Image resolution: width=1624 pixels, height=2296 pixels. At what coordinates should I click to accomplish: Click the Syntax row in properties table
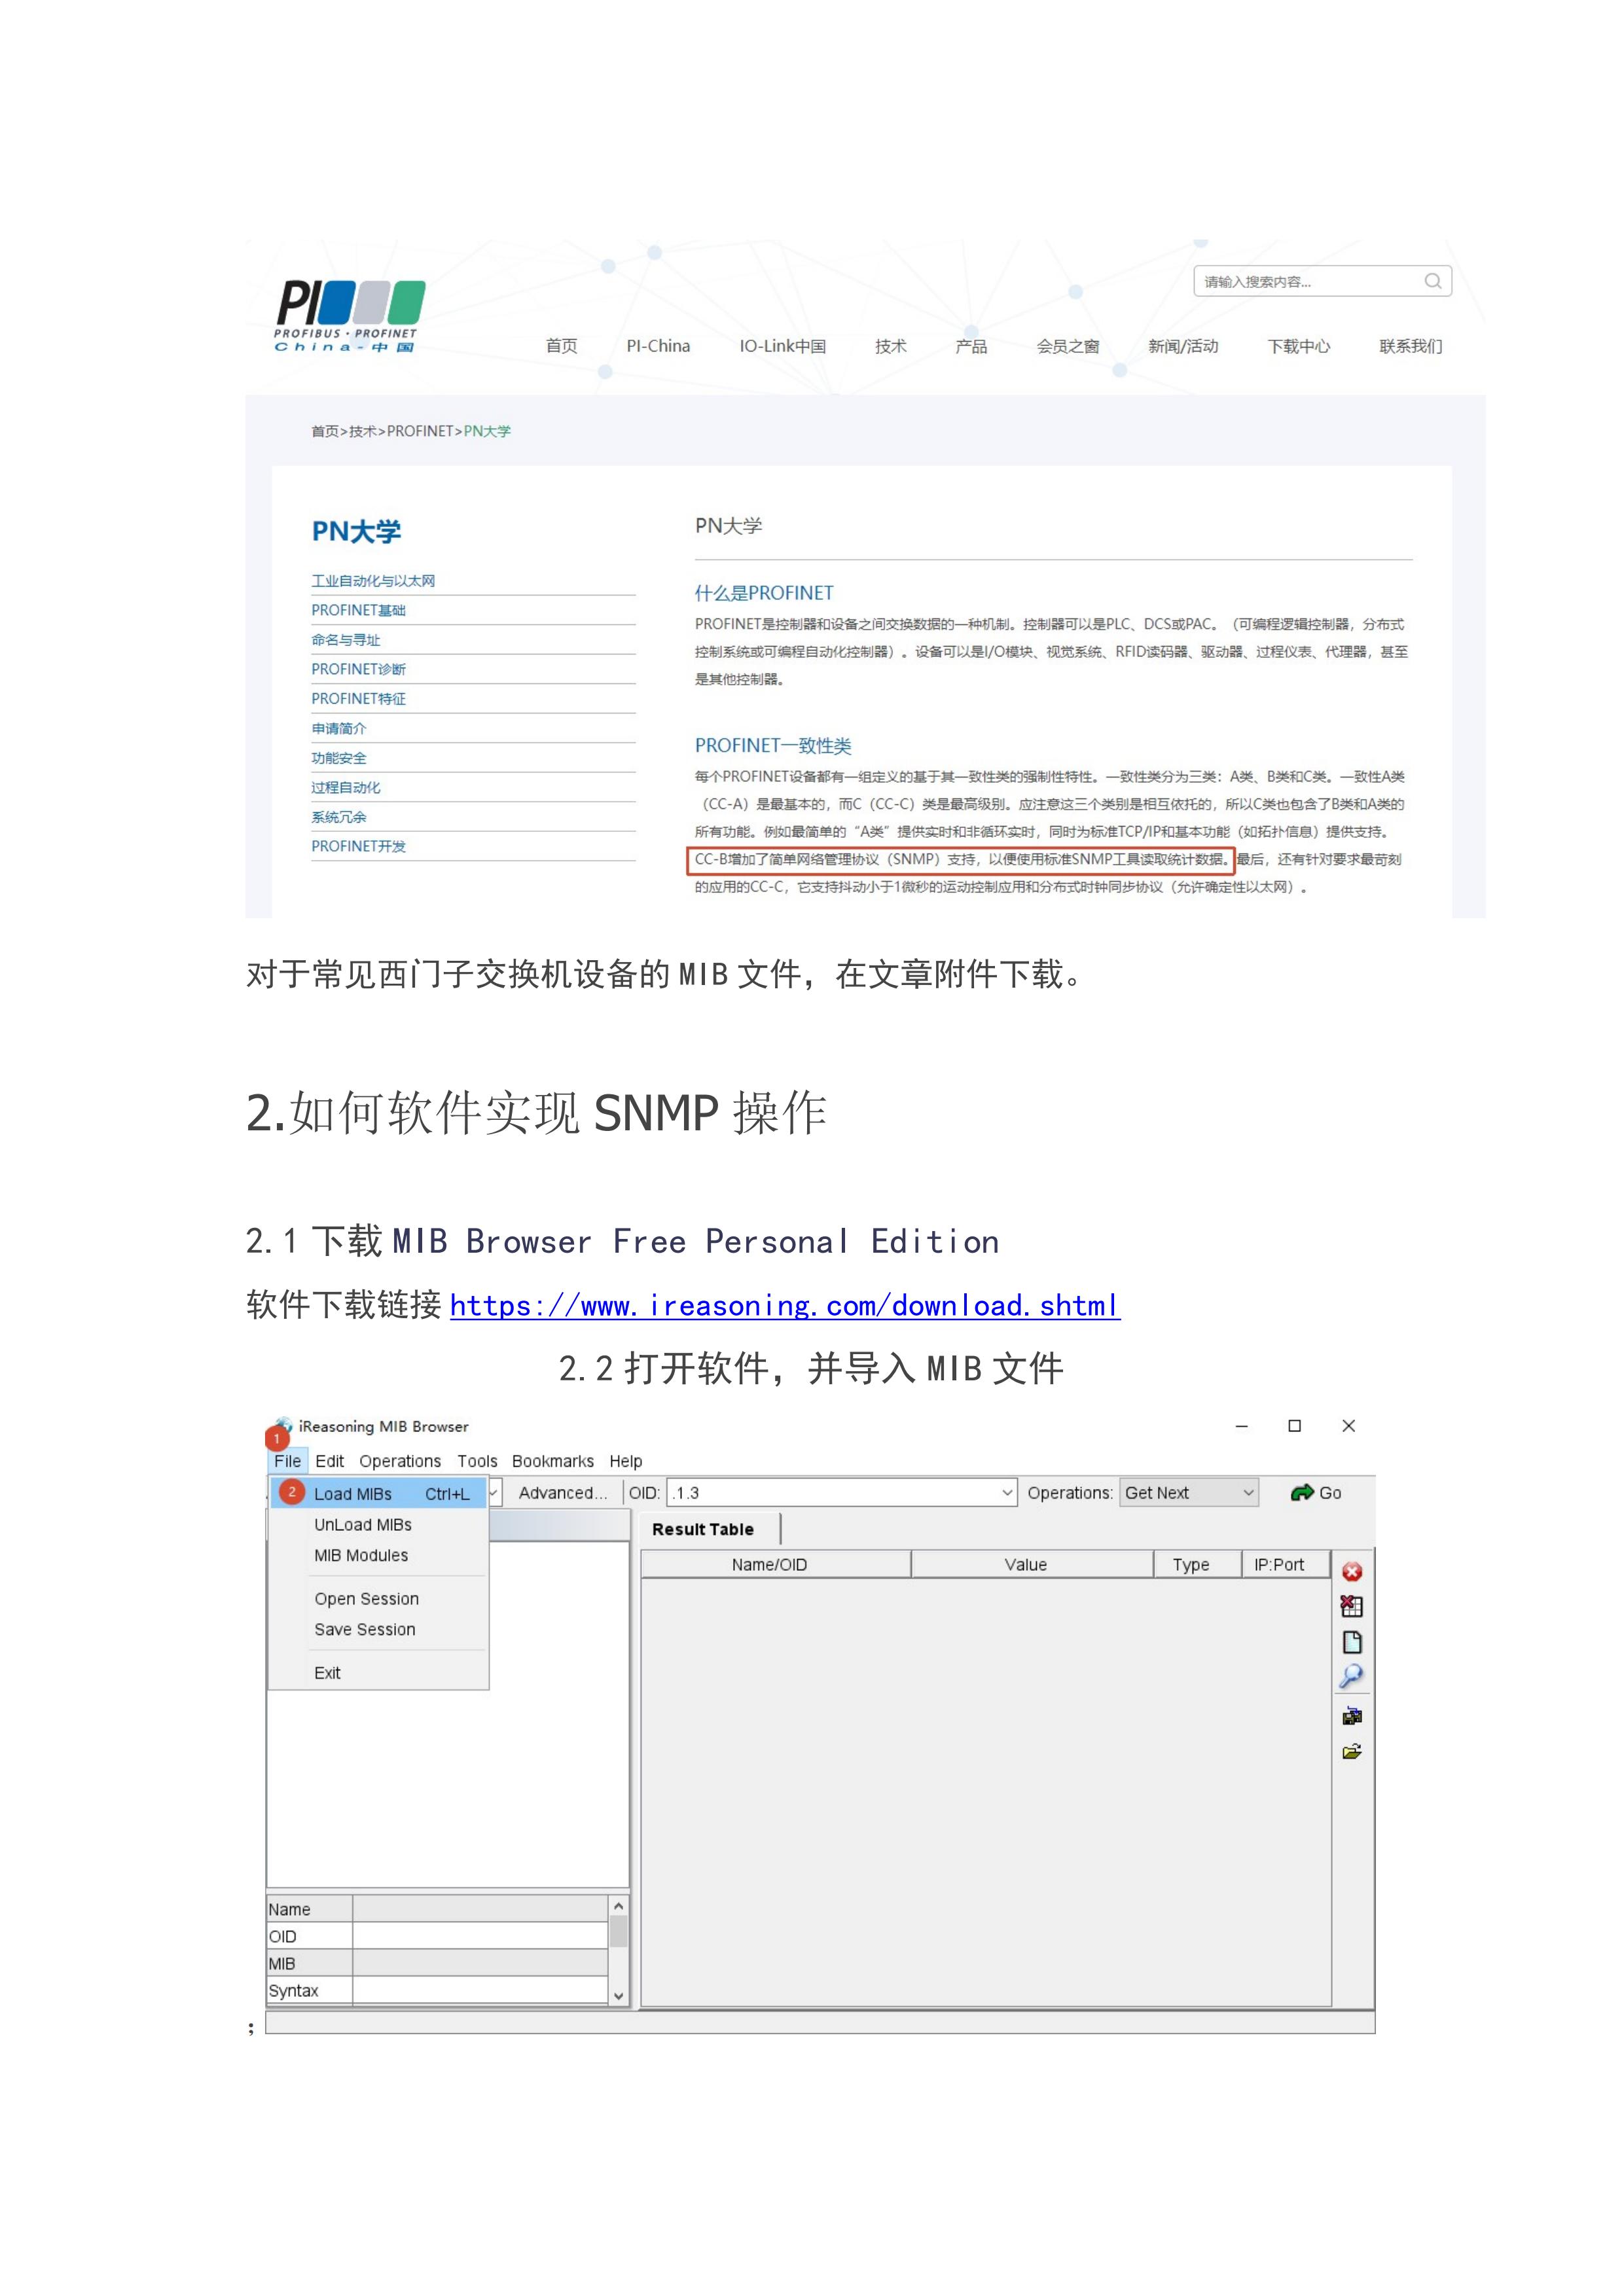tap(437, 1990)
